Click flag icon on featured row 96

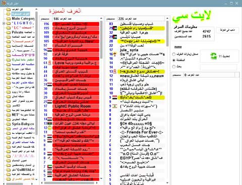49,50
